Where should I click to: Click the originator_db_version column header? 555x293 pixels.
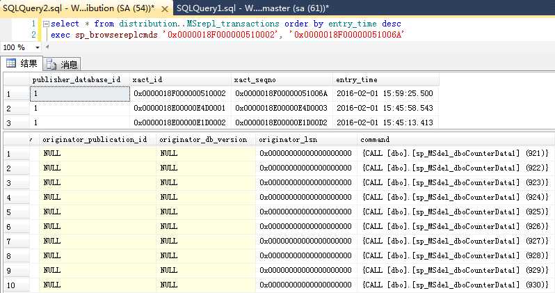tap(206, 140)
